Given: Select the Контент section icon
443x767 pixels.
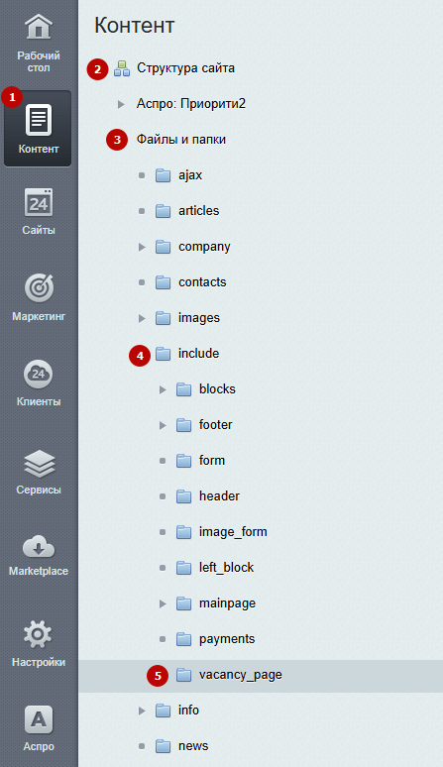Looking at the screenshot, I should coord(38,120).
